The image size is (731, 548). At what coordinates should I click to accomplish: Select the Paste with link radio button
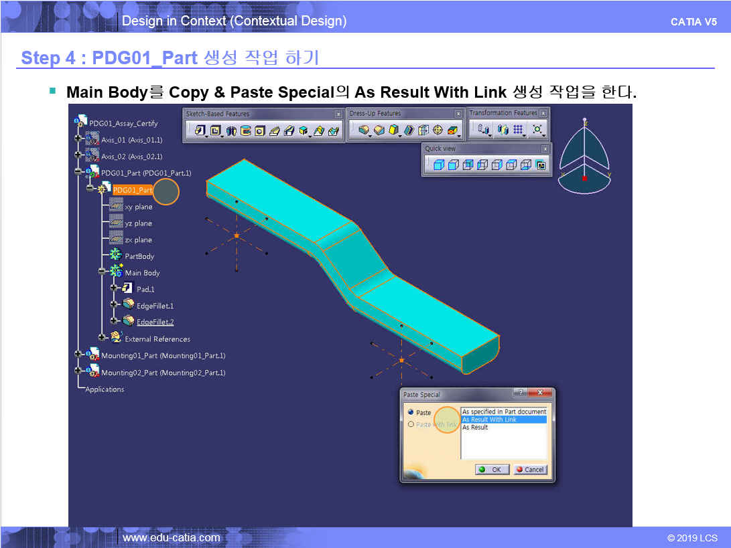point(411,424)
